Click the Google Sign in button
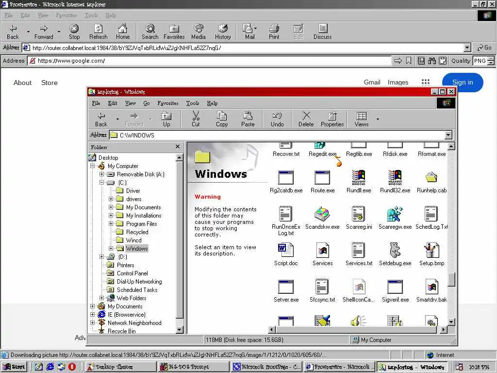 [463, 83]
